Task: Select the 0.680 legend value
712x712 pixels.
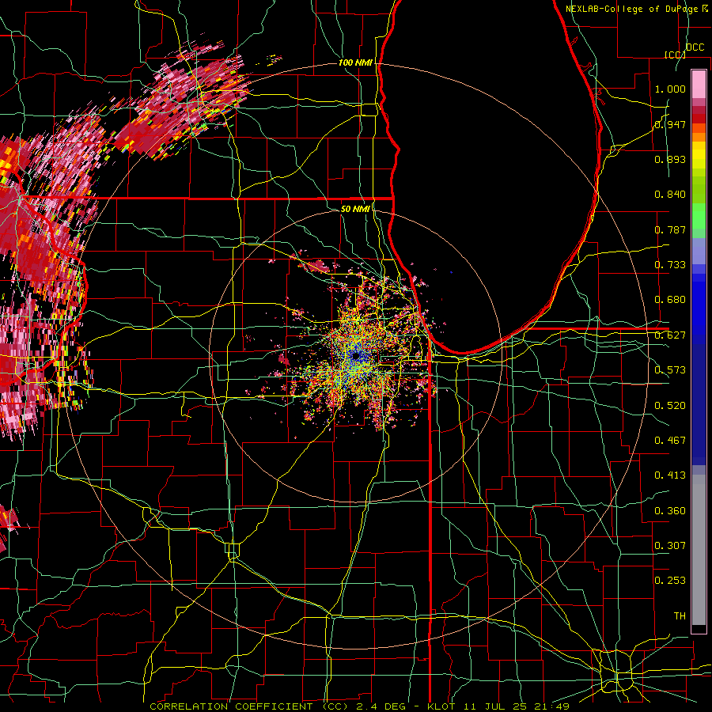Action: point(670,300)
